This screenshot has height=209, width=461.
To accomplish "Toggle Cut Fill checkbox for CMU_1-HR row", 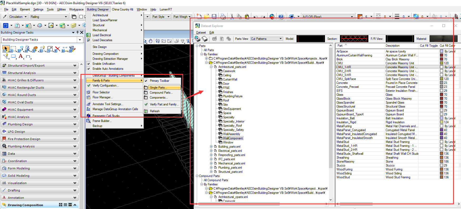I will [442, 67].
